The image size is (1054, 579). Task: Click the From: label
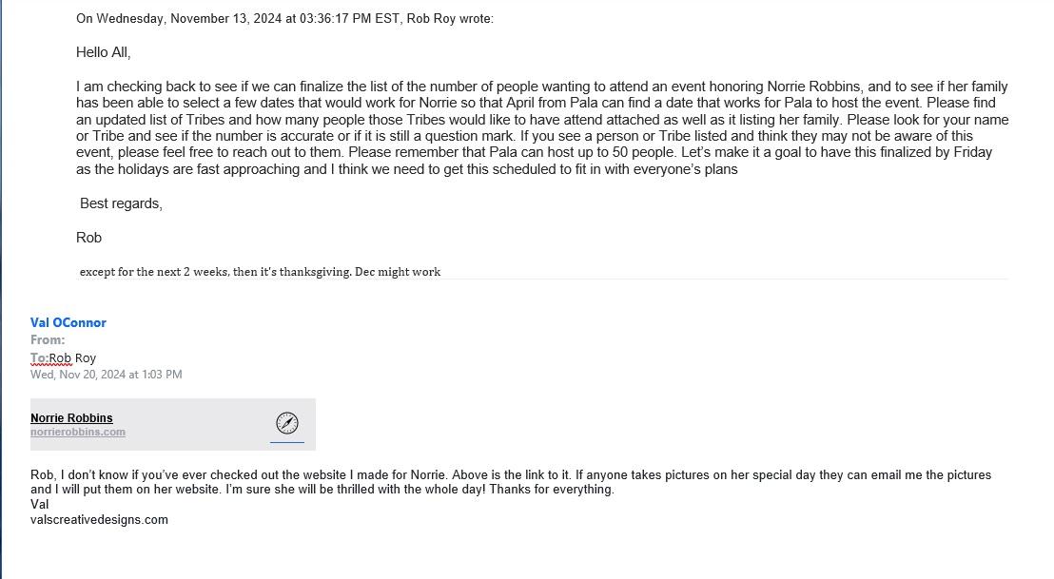[x=48, y=339]
